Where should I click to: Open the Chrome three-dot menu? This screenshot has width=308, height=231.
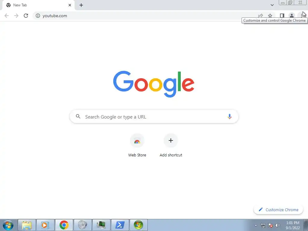pyautogui.click(x=301, y=16)
